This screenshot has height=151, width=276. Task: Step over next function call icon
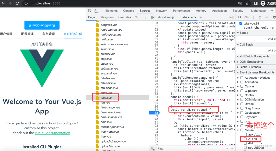coord(246,17)
